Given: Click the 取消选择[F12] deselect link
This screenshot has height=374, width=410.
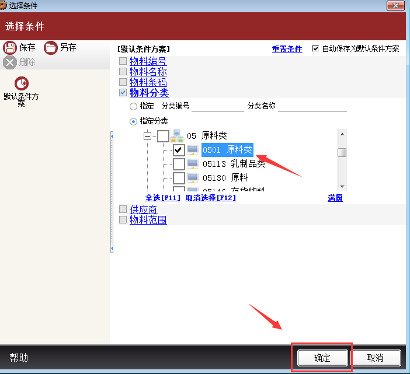Looking at the screenshot, I should coord(210,198).
